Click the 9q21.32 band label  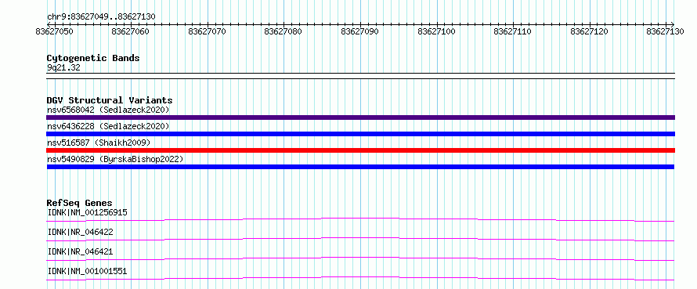pos(63,68)
